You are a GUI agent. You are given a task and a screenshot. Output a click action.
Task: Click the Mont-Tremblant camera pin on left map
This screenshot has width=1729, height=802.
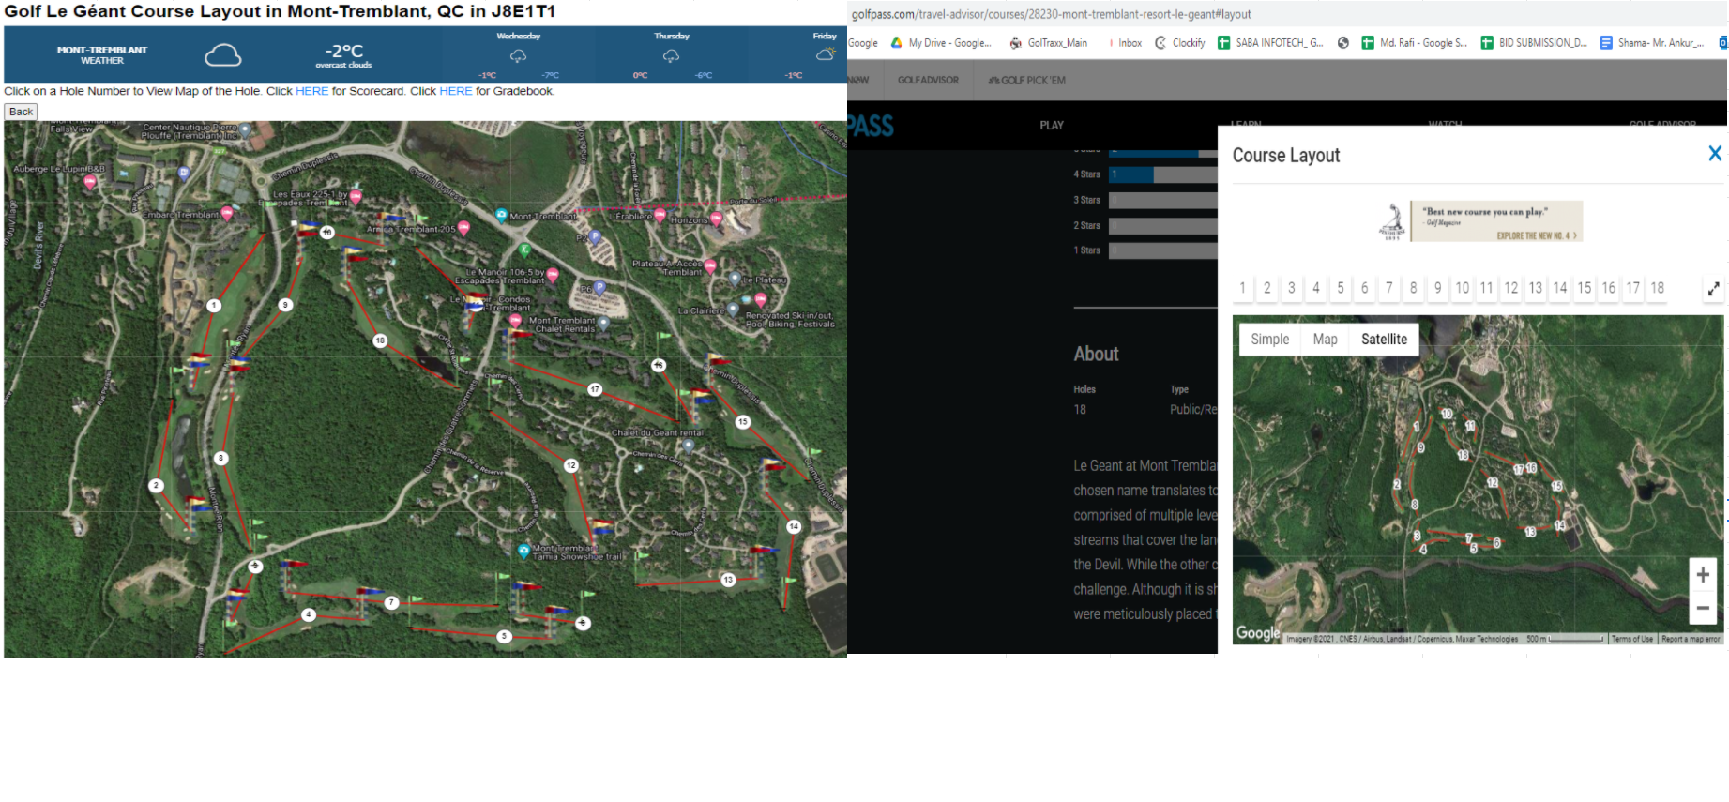click(x=502, y=215)
